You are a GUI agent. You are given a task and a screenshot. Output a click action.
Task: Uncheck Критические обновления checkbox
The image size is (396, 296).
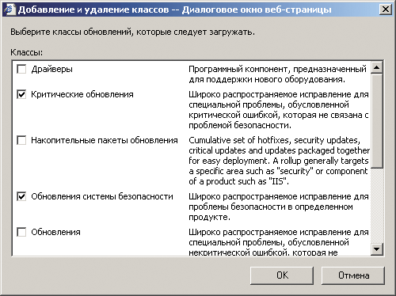pos(21,94)
